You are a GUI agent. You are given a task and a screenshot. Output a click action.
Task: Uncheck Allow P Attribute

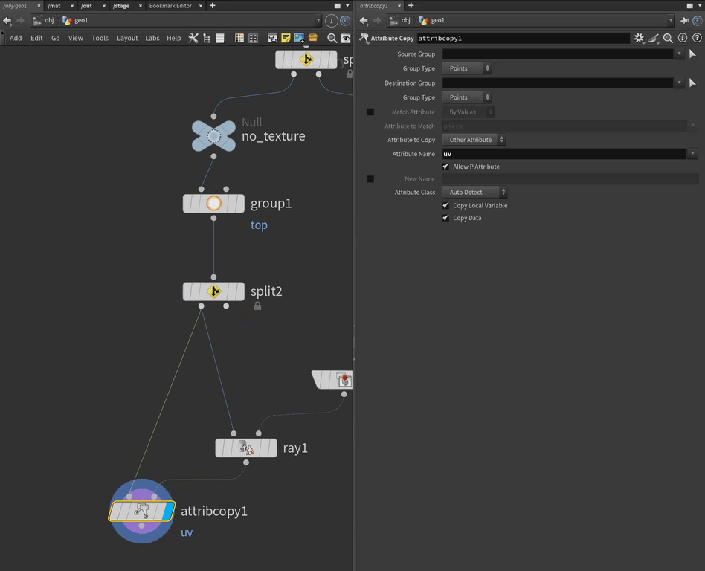(x=445, y=167)
